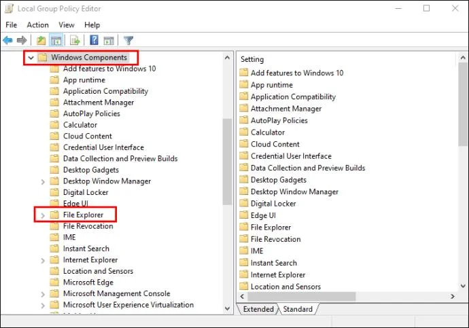The image size is (469, 328).
Task: Open the File menu
Action: point(12,25)
